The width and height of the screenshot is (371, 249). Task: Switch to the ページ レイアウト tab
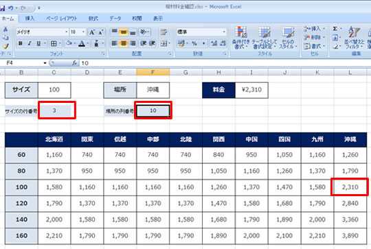[62, 19]
